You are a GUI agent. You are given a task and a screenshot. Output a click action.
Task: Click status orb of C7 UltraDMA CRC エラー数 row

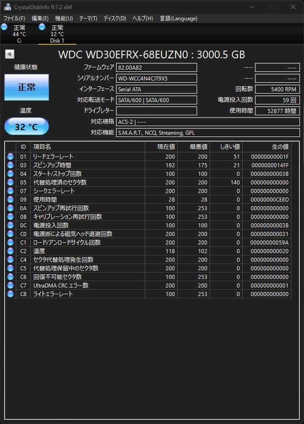[x=10, y=285]
